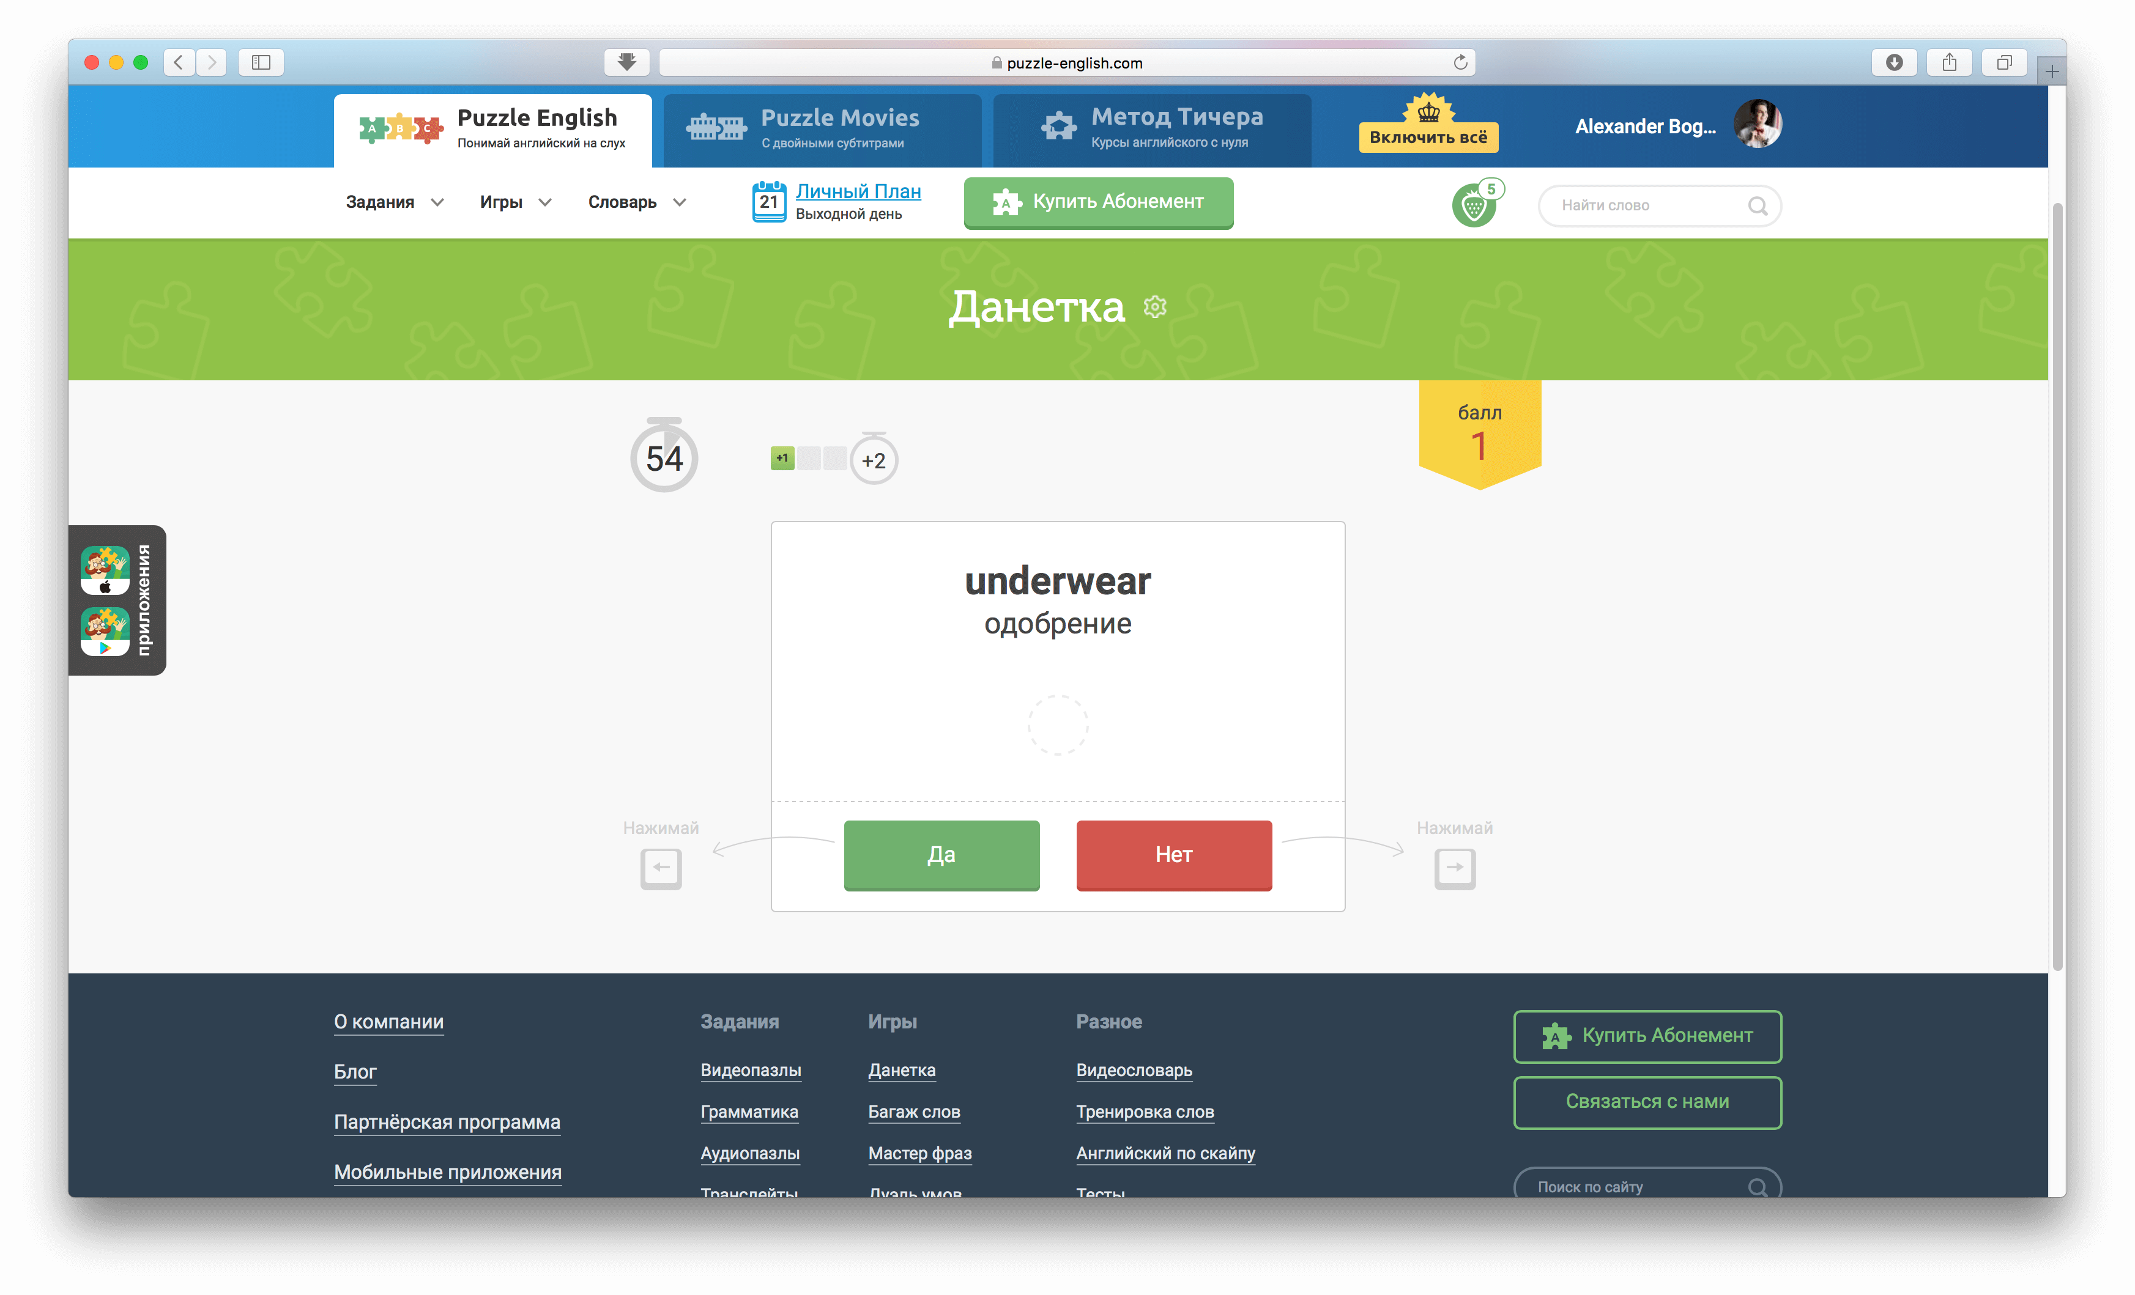Open Багаж слов footer link
The image size is (2135, 1295).
913,1112
